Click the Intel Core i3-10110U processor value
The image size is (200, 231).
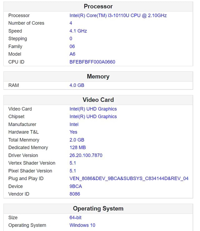click(x=118, y=15)
